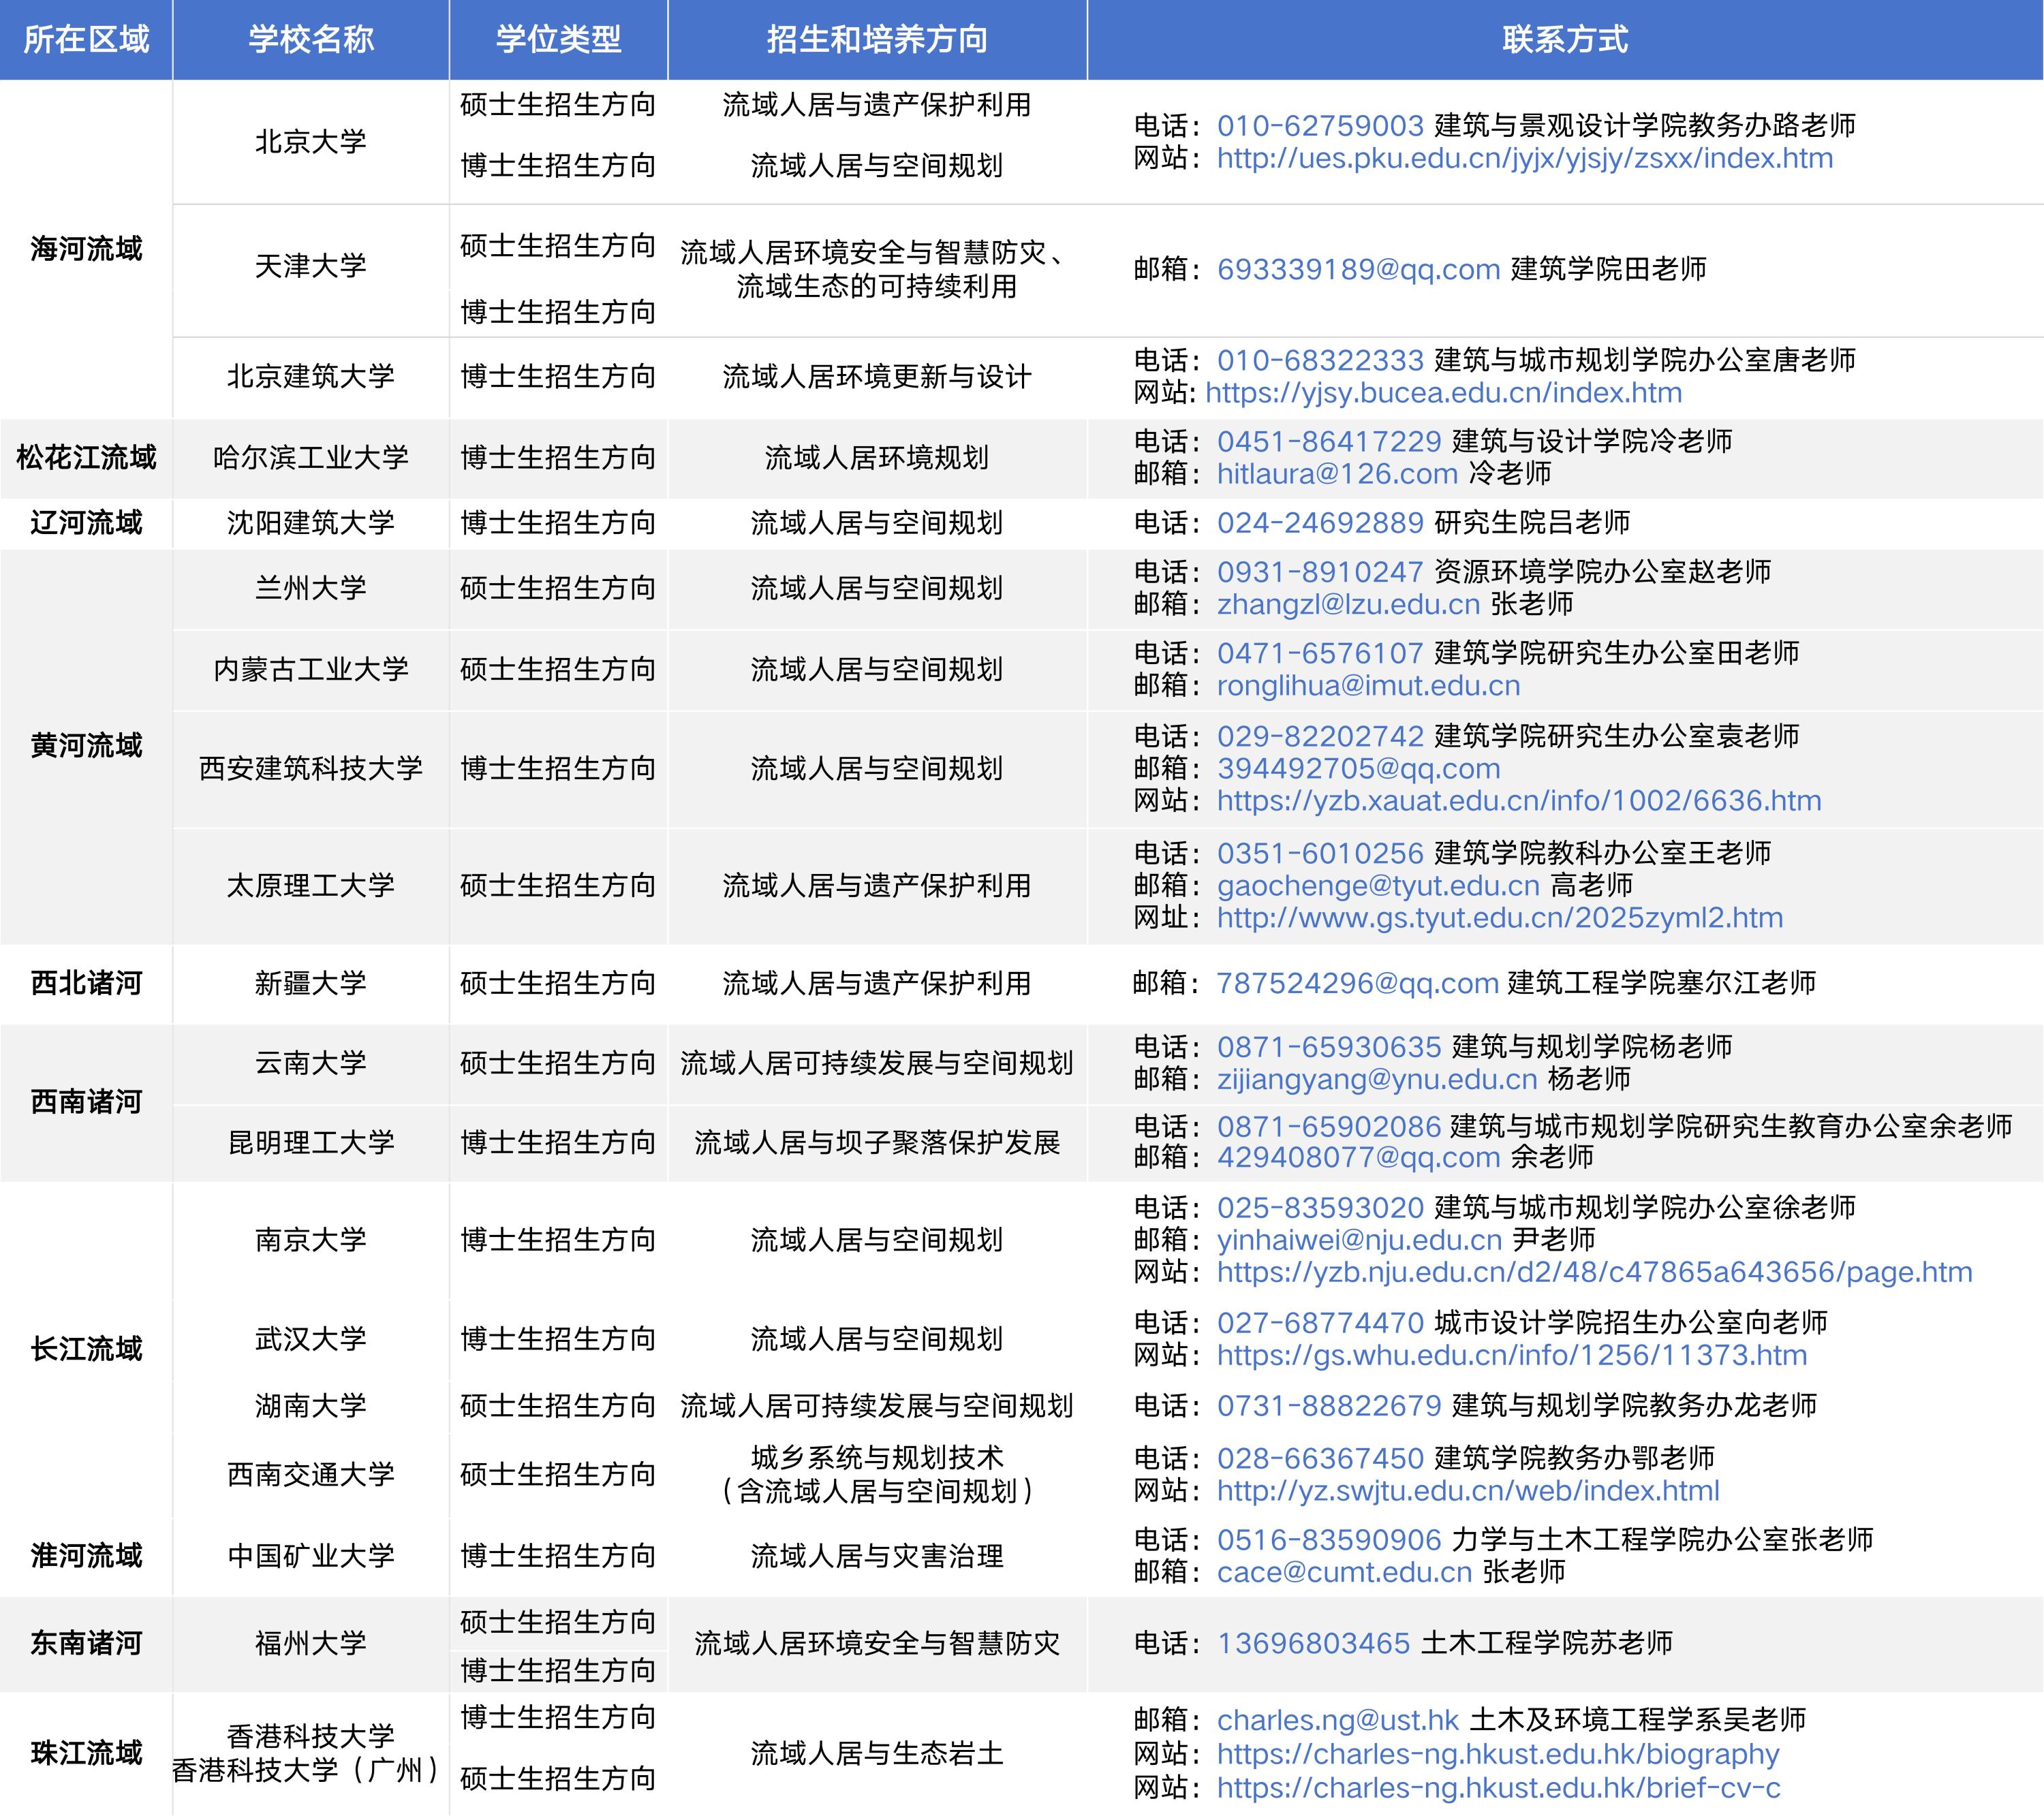
Task: Click phone number 0351-6010256
Action: tap(1320, 853)
